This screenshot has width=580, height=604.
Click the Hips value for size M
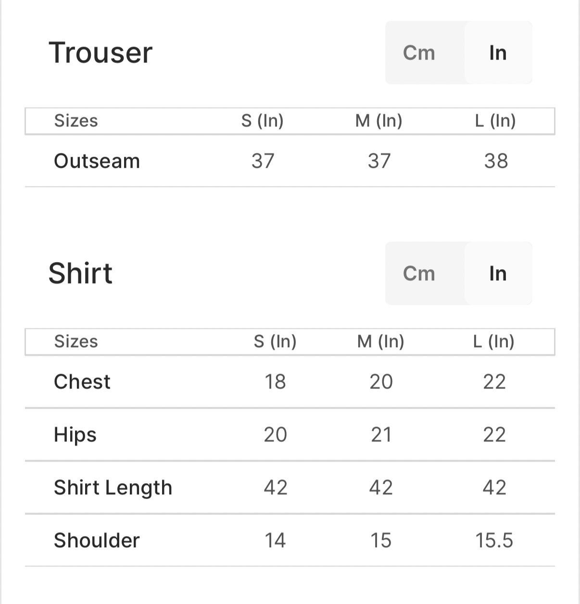point(381,435)
